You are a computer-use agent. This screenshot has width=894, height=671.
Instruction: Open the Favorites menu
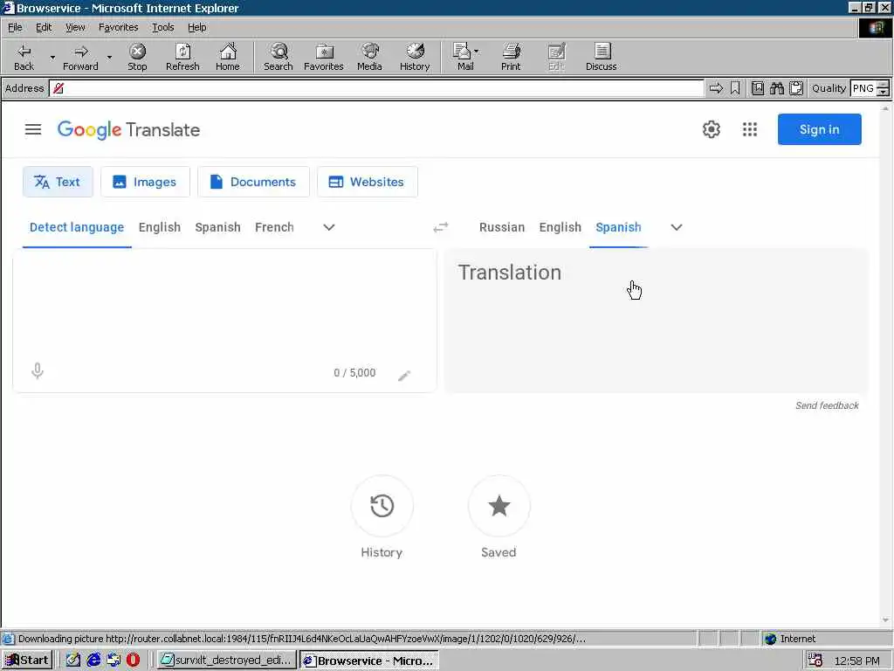pyautogui.click(x=118, y=27)
